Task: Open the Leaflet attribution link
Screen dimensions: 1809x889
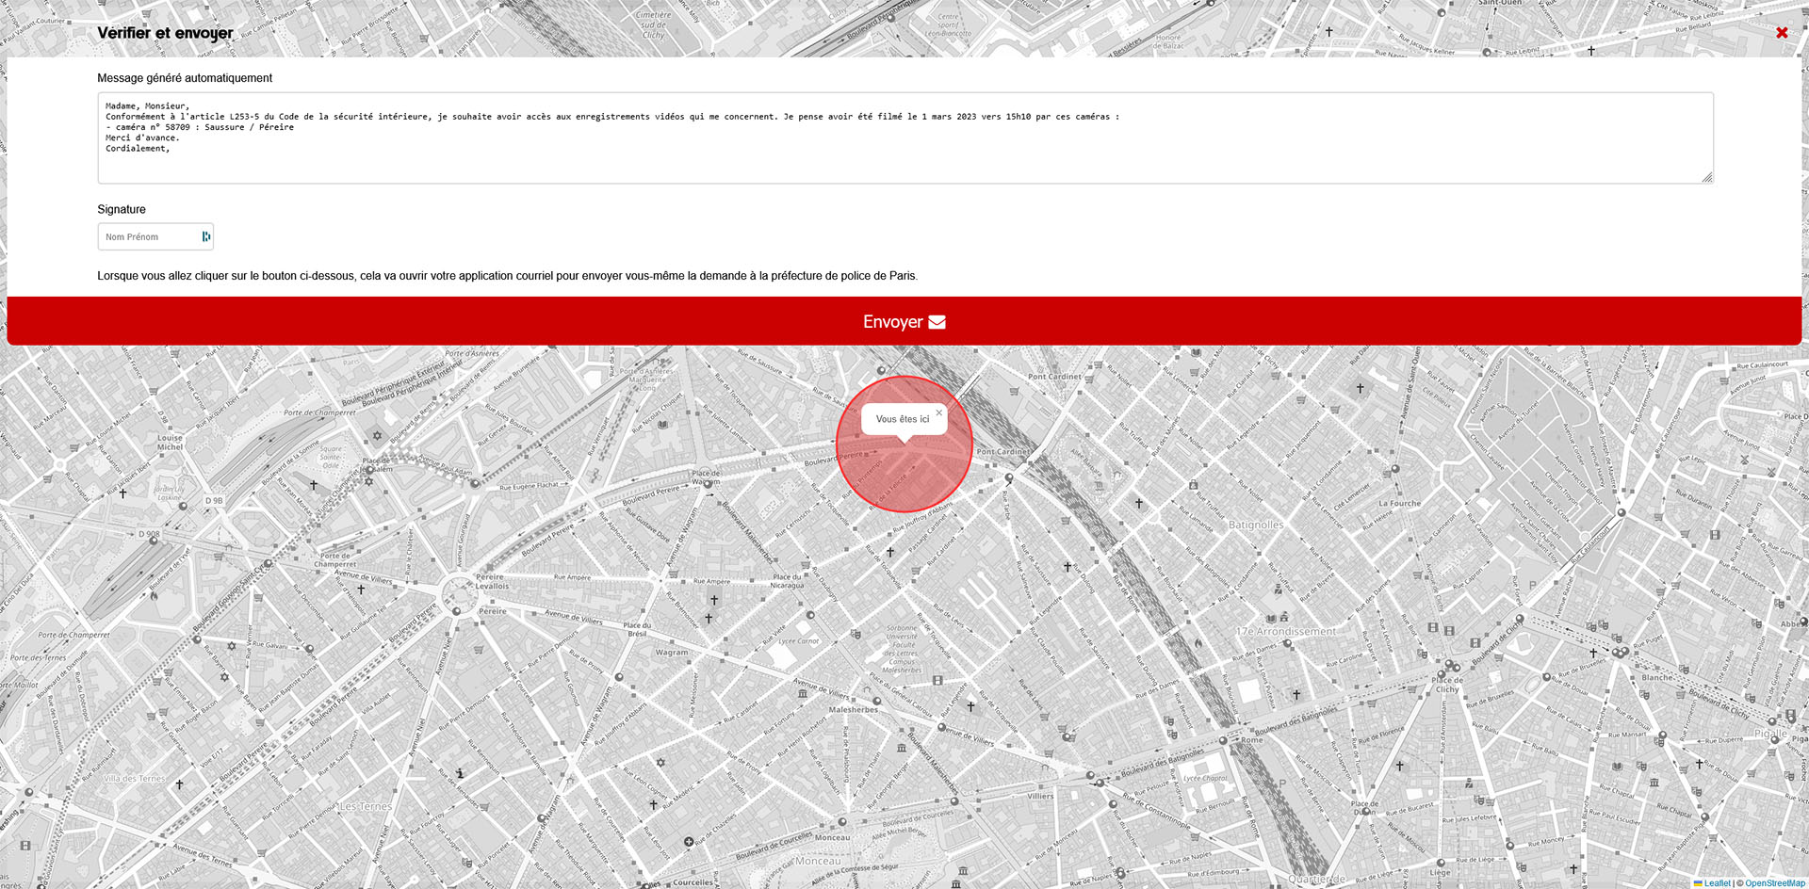Action: tap(1717, 883)
